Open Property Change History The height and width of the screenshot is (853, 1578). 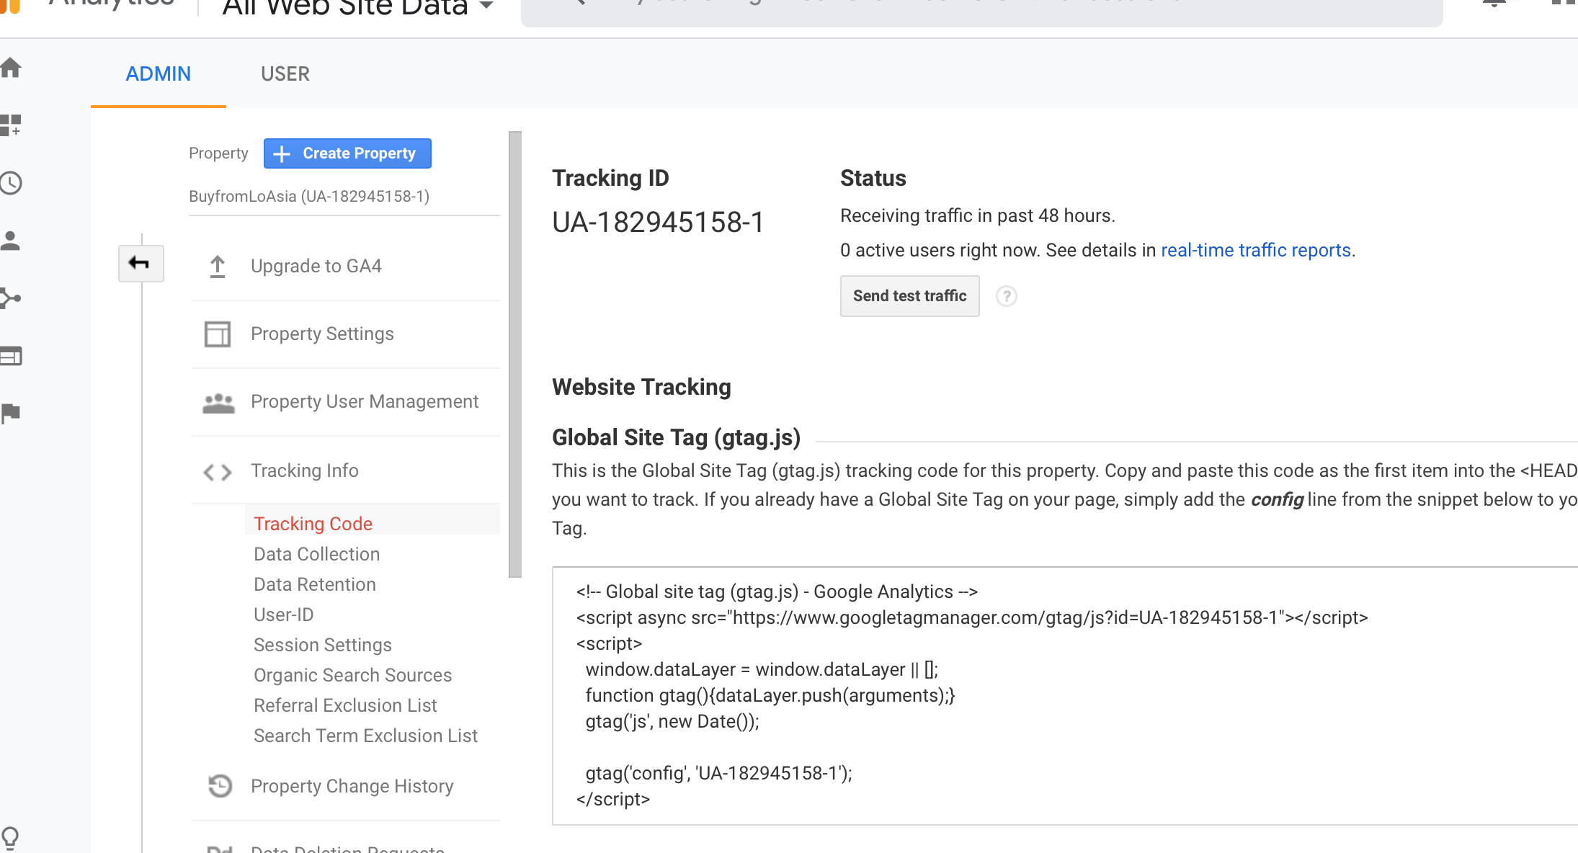coord(352,786)
